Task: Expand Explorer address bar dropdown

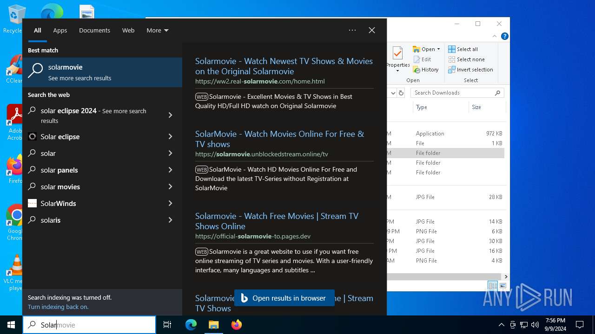Action: tap(393, 93)
